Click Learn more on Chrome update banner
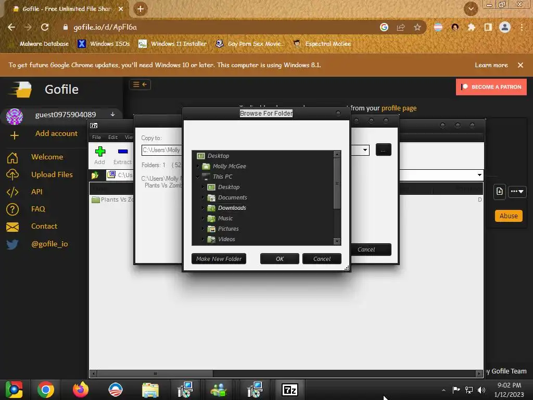The image size is (533, 400). point(491,65)
